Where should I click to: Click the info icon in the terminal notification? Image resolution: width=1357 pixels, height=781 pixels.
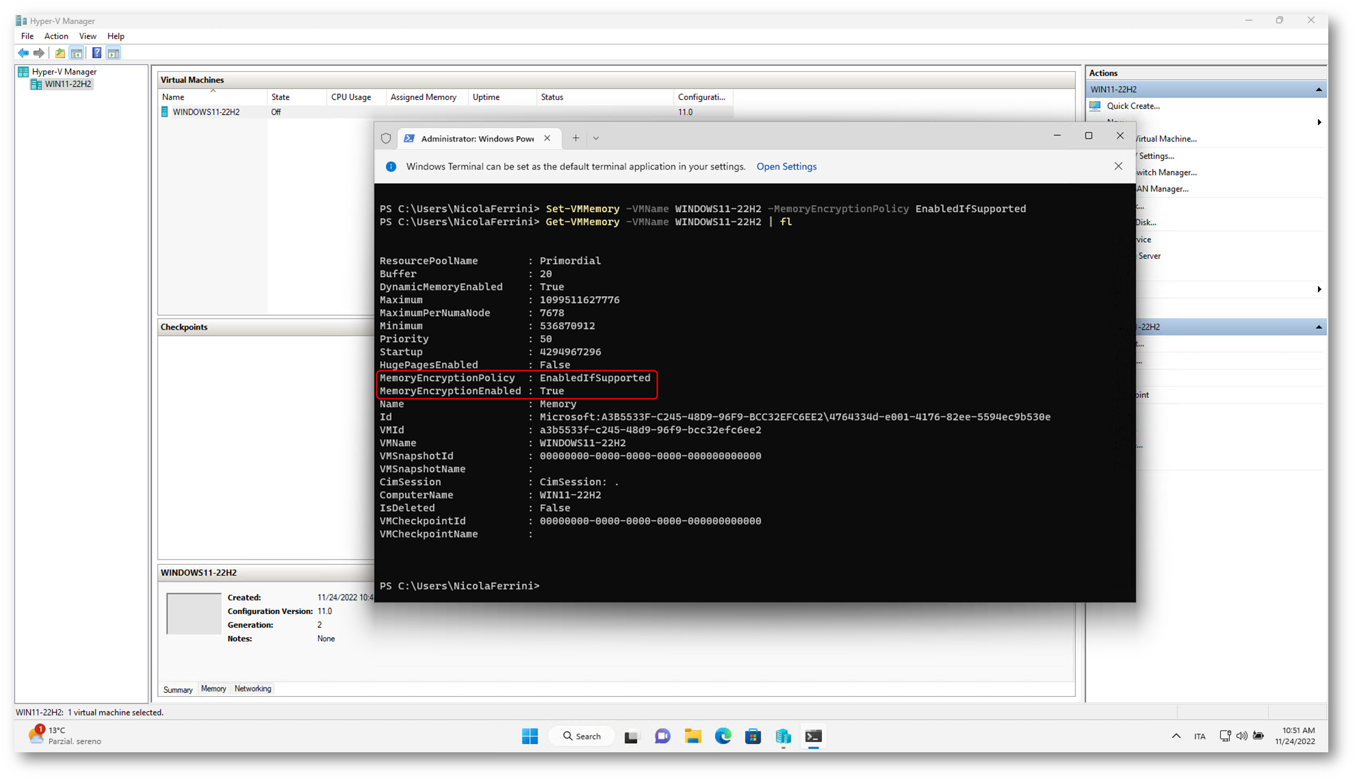point(391,166)
